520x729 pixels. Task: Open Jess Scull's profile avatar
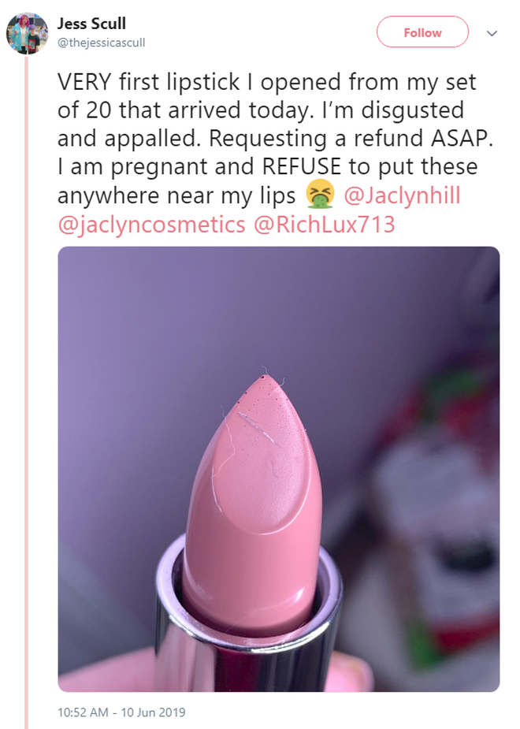(x=27, y=33)
